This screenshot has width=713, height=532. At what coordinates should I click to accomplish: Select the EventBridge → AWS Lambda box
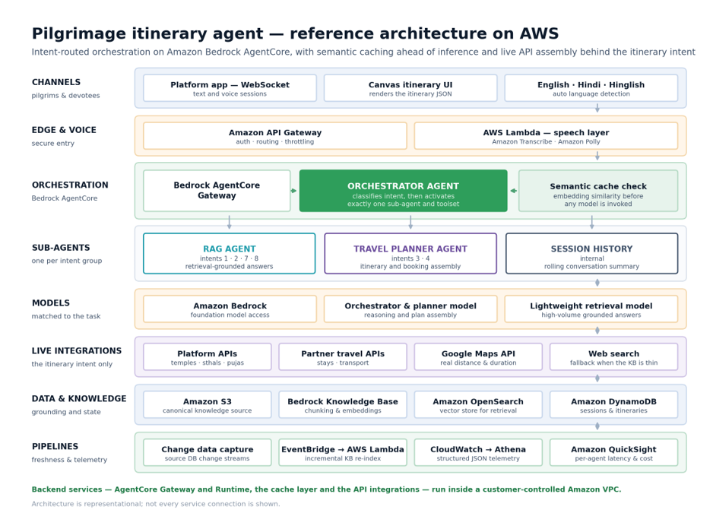343,452
